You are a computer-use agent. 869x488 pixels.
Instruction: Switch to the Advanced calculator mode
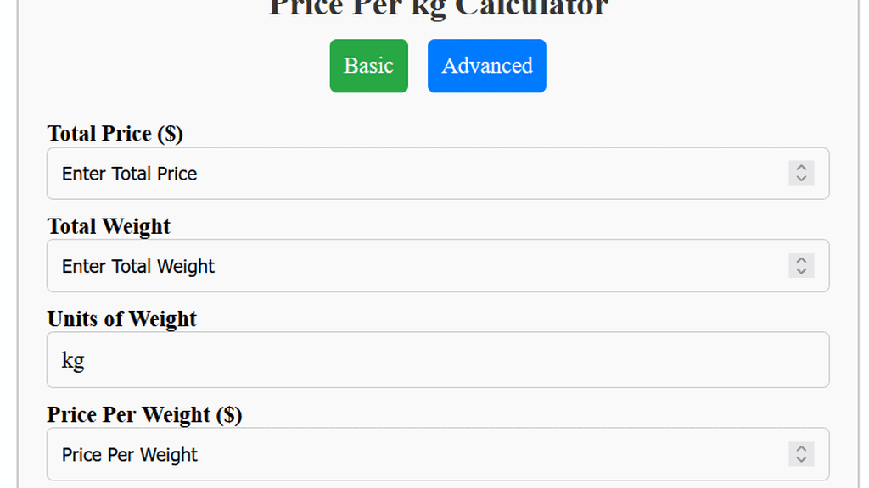[x=486, y=65]
